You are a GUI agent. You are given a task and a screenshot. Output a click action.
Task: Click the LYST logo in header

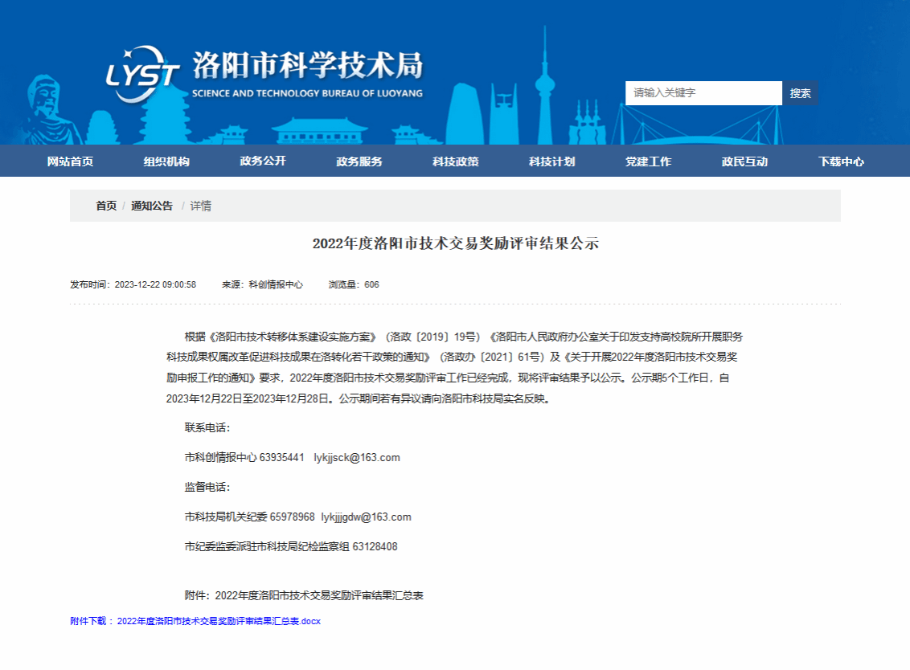click(x=143, y=74)
